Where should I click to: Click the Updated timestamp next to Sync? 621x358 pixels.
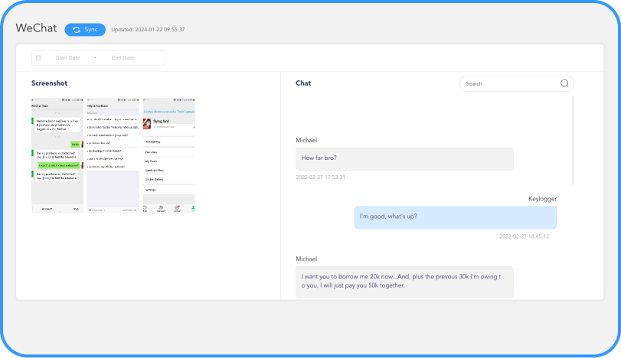tap(148, 30)
